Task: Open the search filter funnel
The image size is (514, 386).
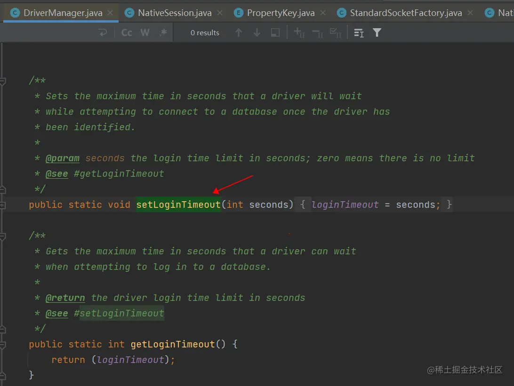Action: click(x=377, y=33)
